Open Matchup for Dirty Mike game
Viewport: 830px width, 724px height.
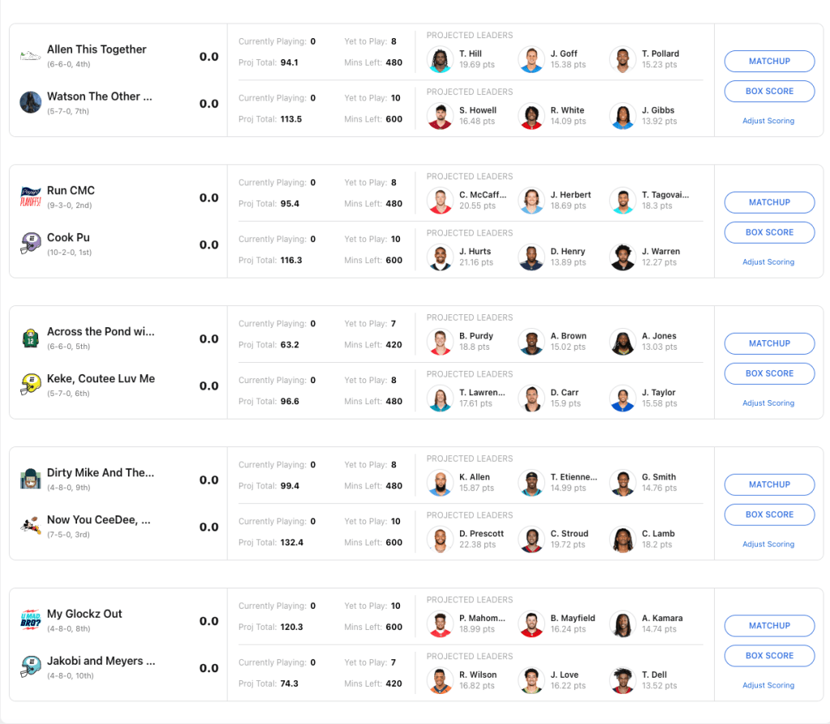(x=769, y=485)
